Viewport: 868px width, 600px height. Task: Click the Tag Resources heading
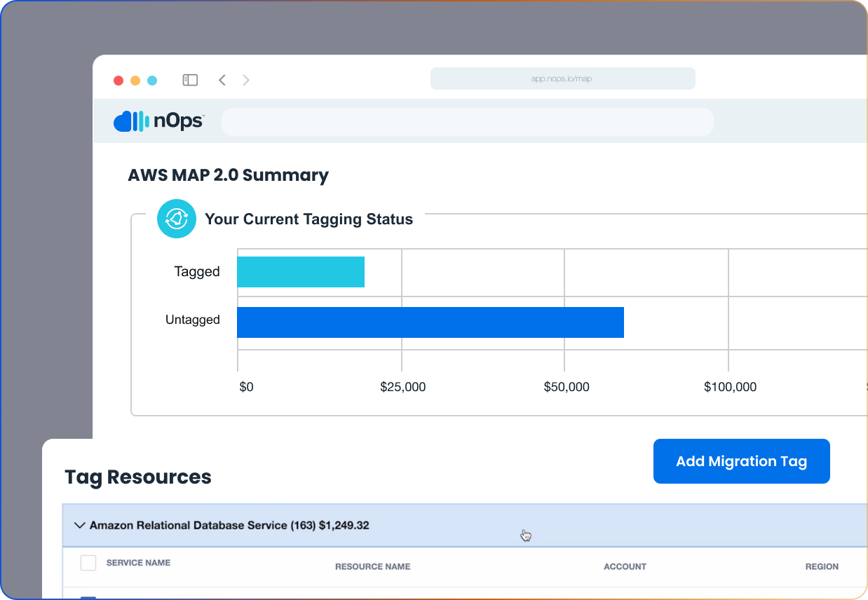click(138, 477)
